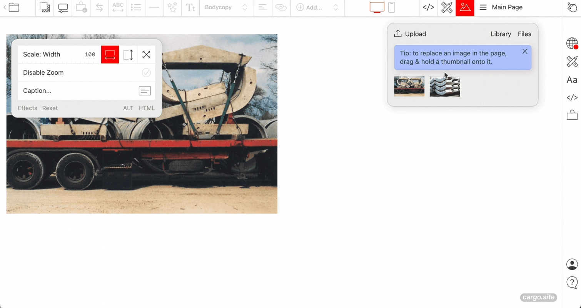
Task: Open the Aa fonts icon in sidebar
Action: (x=572, y=80)
